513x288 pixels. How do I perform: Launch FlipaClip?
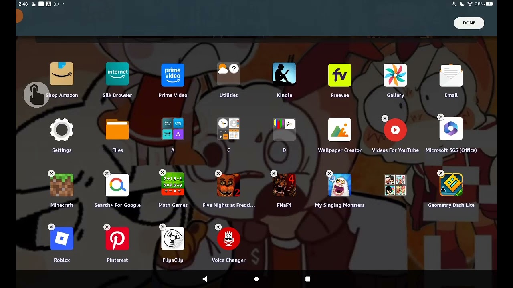click(173, 238)
